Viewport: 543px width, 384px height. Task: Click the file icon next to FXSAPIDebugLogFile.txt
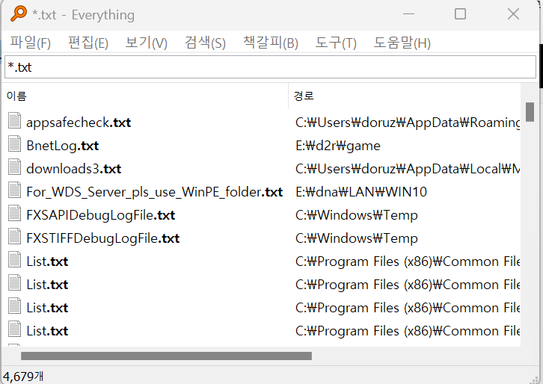(14, 214)
